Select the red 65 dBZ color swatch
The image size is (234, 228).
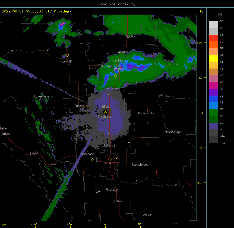click(213, 38)
